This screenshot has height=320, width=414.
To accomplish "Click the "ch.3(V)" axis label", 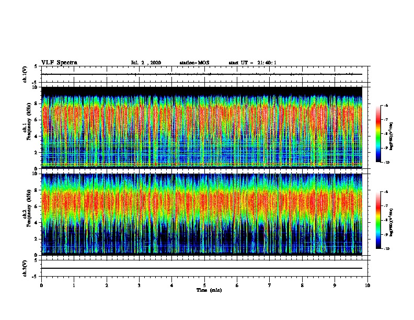I will click(25, 269).
